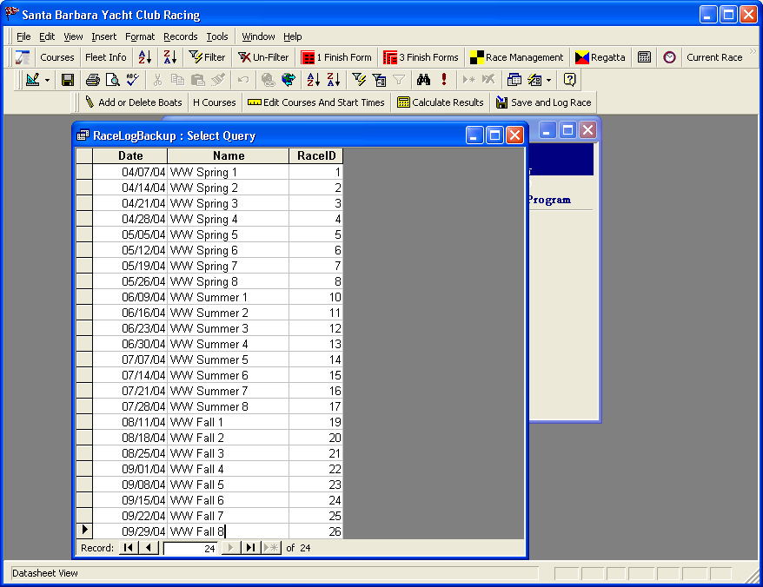Click the Paste clipboard icon

(197, 80)
